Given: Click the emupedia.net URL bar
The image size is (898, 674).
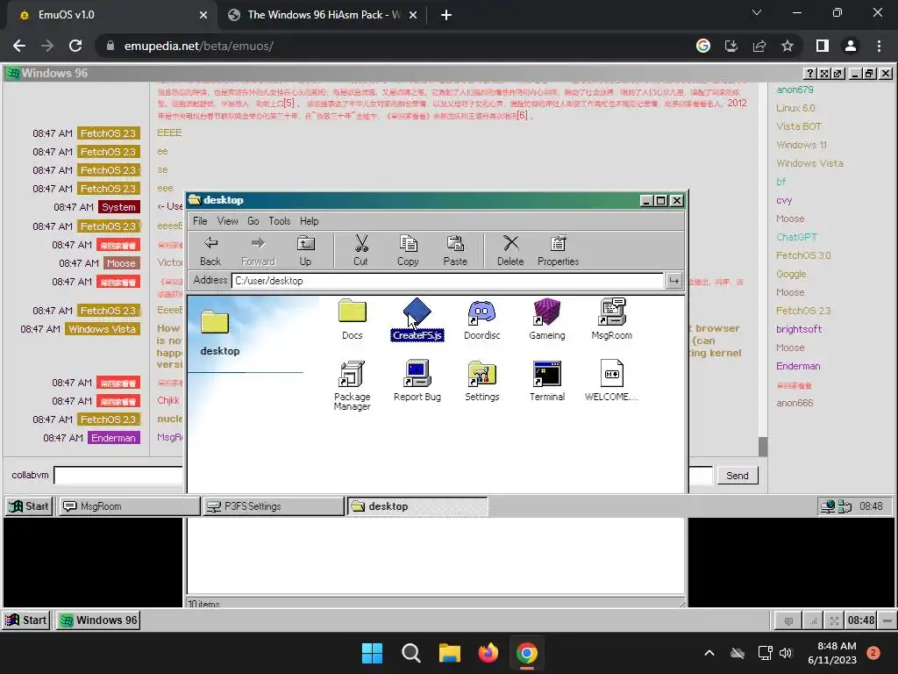Looking at the screenshot, I should (396, 46).
